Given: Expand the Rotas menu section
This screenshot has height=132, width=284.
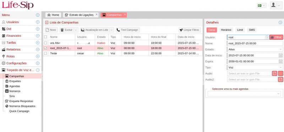Looking at the screenshot, I should point(38,56).
